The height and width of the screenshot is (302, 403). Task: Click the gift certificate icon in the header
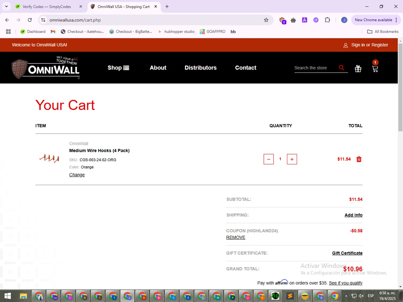point(358,69)
